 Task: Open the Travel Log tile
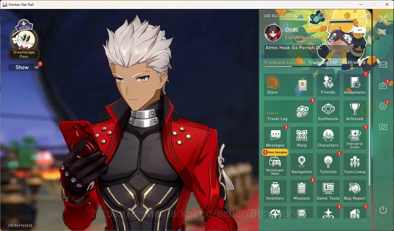point(288,111)
